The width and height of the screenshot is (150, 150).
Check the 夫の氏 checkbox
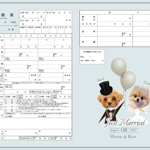pos(5,85)
